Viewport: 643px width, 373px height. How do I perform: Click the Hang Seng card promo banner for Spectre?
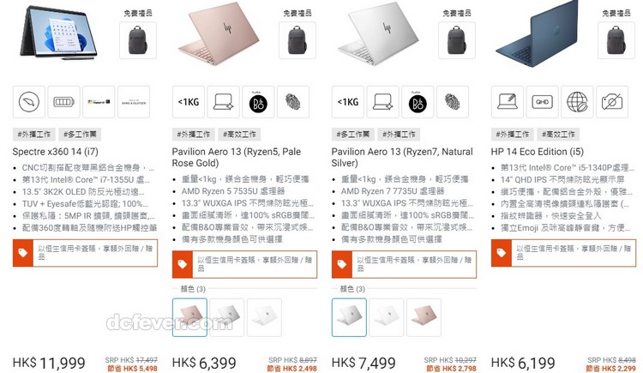click(x=85, y=253)
